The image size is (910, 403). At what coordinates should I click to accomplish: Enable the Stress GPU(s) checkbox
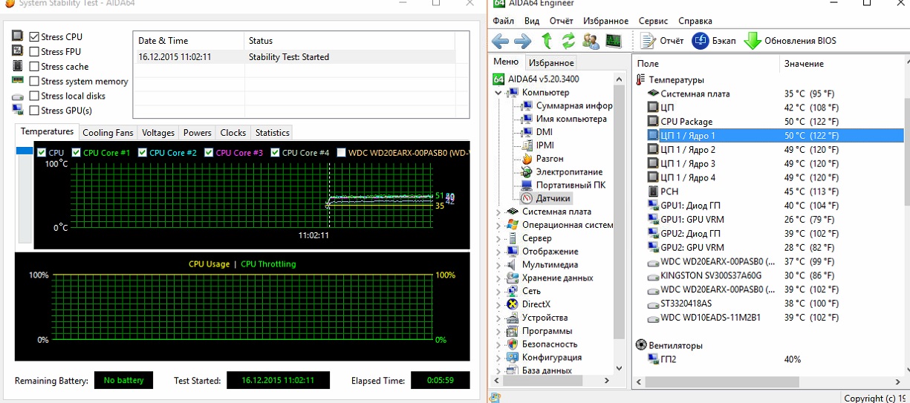34,111
